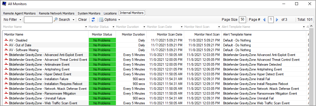Image resolution: width=316 pixels, height=106 pixels.
Task: Click icon beside Ransomware Mitigation monitor
Action: 7,93
